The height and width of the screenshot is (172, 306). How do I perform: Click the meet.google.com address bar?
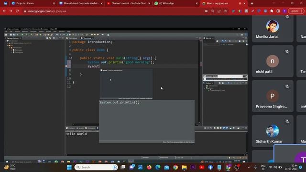point(113,11)
